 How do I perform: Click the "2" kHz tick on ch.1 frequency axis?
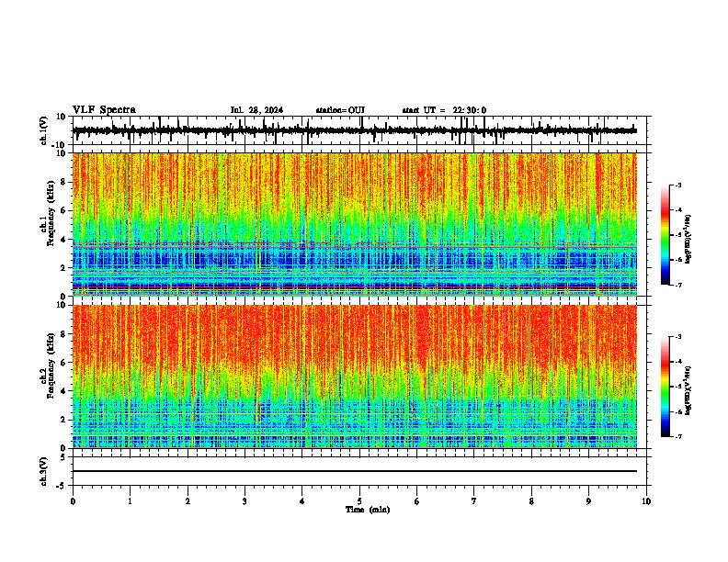click(63, 267)
